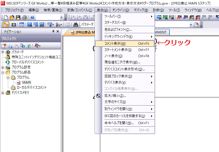This screenshot has height=152, width=219.
Task: Click the black binoculars find icon
Action: (75, 25)
